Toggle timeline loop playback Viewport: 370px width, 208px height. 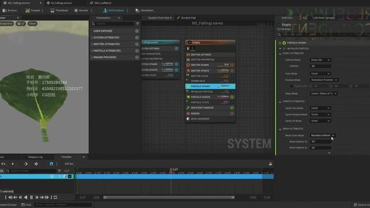tap(55, 198)
